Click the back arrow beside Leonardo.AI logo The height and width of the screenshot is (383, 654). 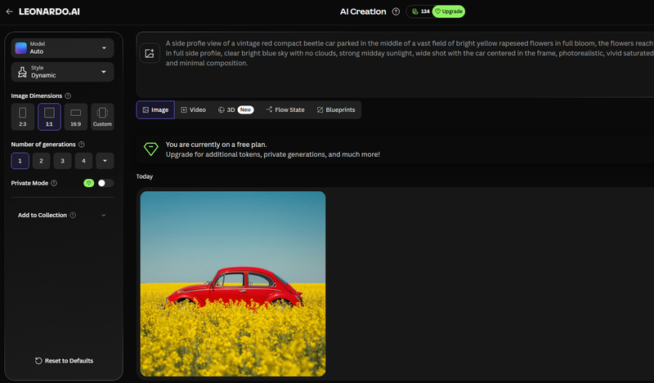coord(9,11)
